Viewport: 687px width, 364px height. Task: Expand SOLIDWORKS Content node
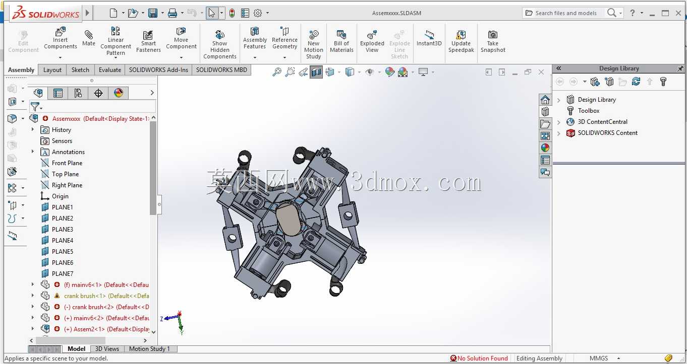[x=559, y=133]
